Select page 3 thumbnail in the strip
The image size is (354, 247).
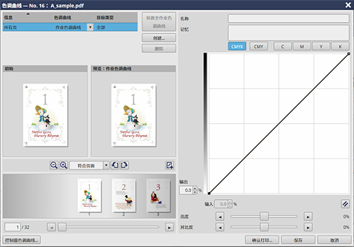[158, 196]
